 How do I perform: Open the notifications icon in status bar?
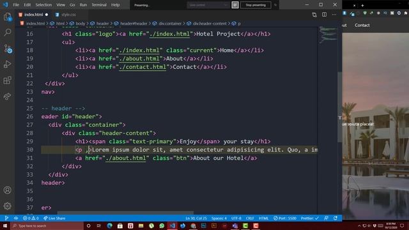point(336,218)
